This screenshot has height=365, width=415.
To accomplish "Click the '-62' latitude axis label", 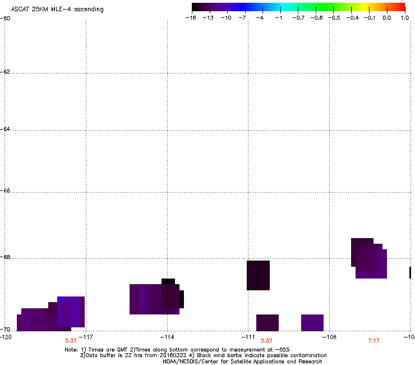I will coord(5,71).
